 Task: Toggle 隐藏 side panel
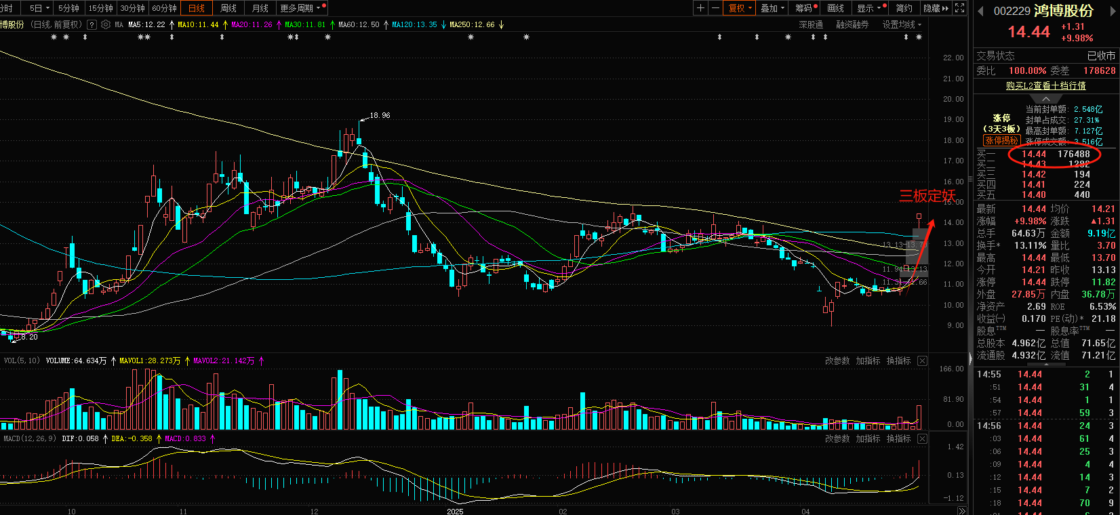(x=936, y=8)
